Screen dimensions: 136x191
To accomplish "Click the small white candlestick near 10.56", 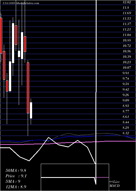I will click(19, 54).
